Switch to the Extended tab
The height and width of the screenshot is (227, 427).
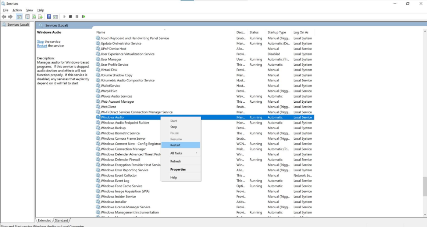(x=44, y=220)
